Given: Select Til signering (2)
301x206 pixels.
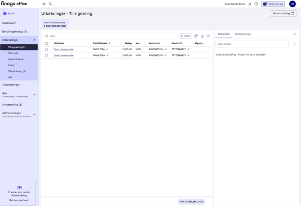Looking at the screenshot, I should tap(19, 47).
